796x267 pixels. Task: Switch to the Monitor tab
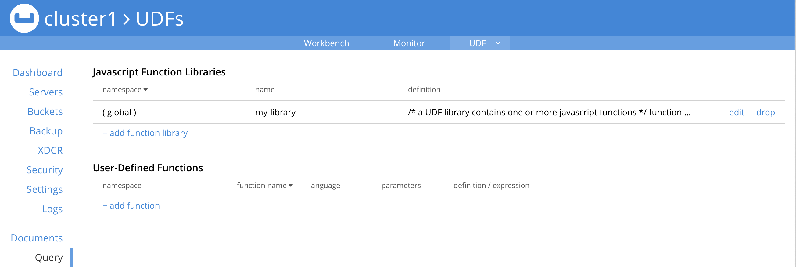coord(409,43)
